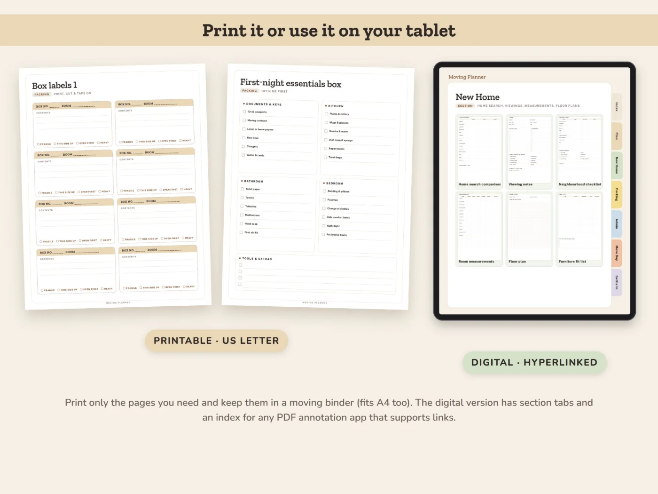This screenshot has height=494, width=658.
Task: Switch to the Plan side tab
Action: (x=617, y=136)
